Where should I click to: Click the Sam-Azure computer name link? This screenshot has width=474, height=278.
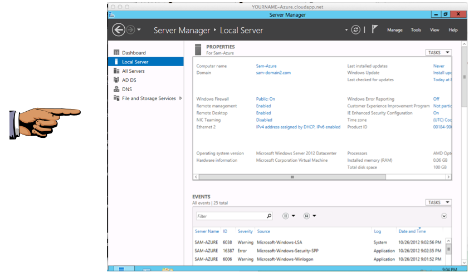coord(266,66)
